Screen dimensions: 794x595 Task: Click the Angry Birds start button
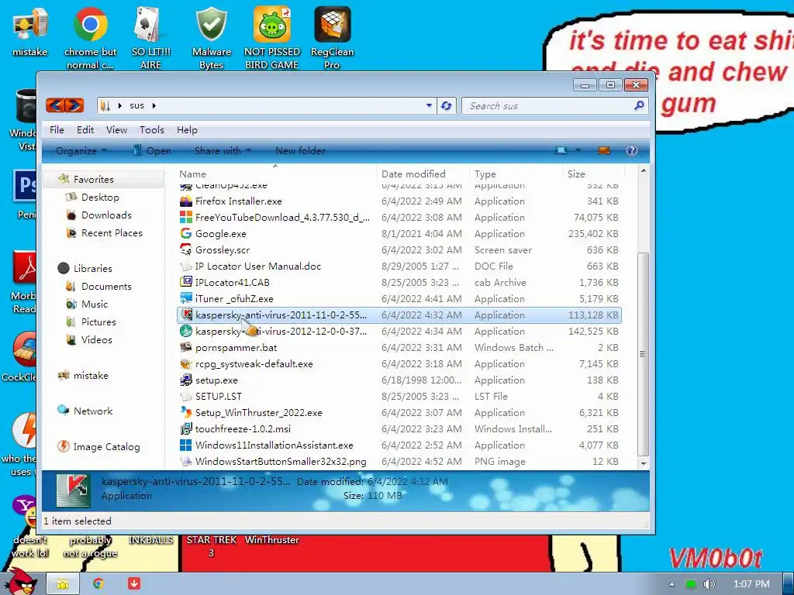(20, 582)
